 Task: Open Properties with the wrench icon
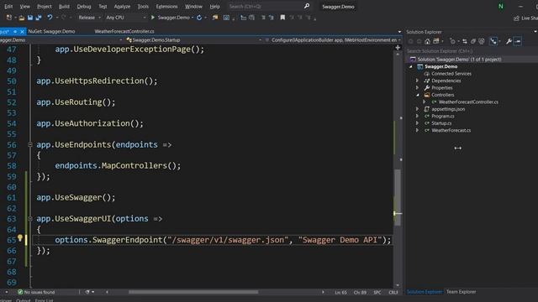509,41
